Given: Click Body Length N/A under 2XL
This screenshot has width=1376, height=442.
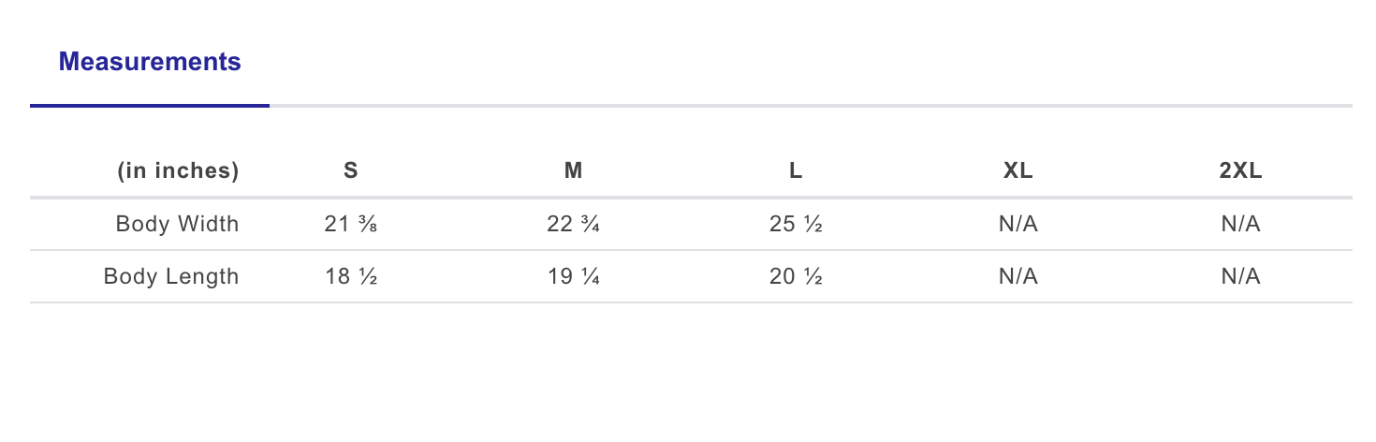Looking at the screenshot, I should point(1241,277).
